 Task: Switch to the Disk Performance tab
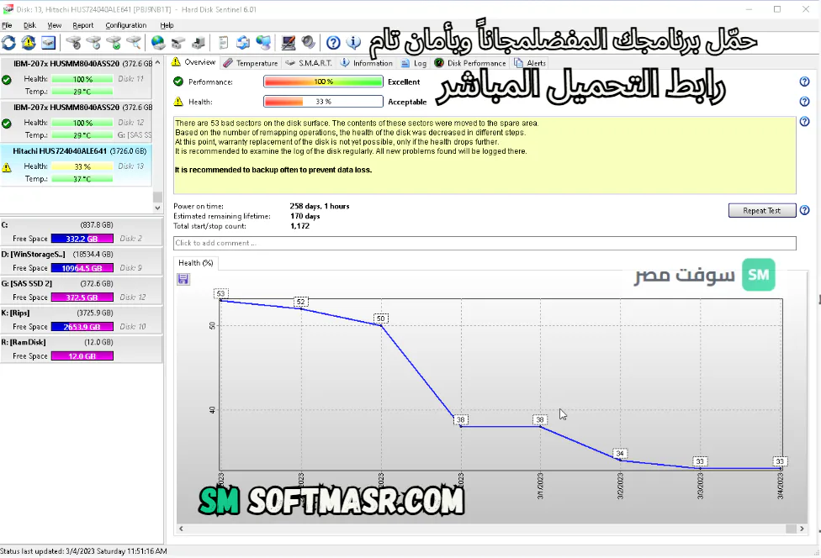point(470,63)
